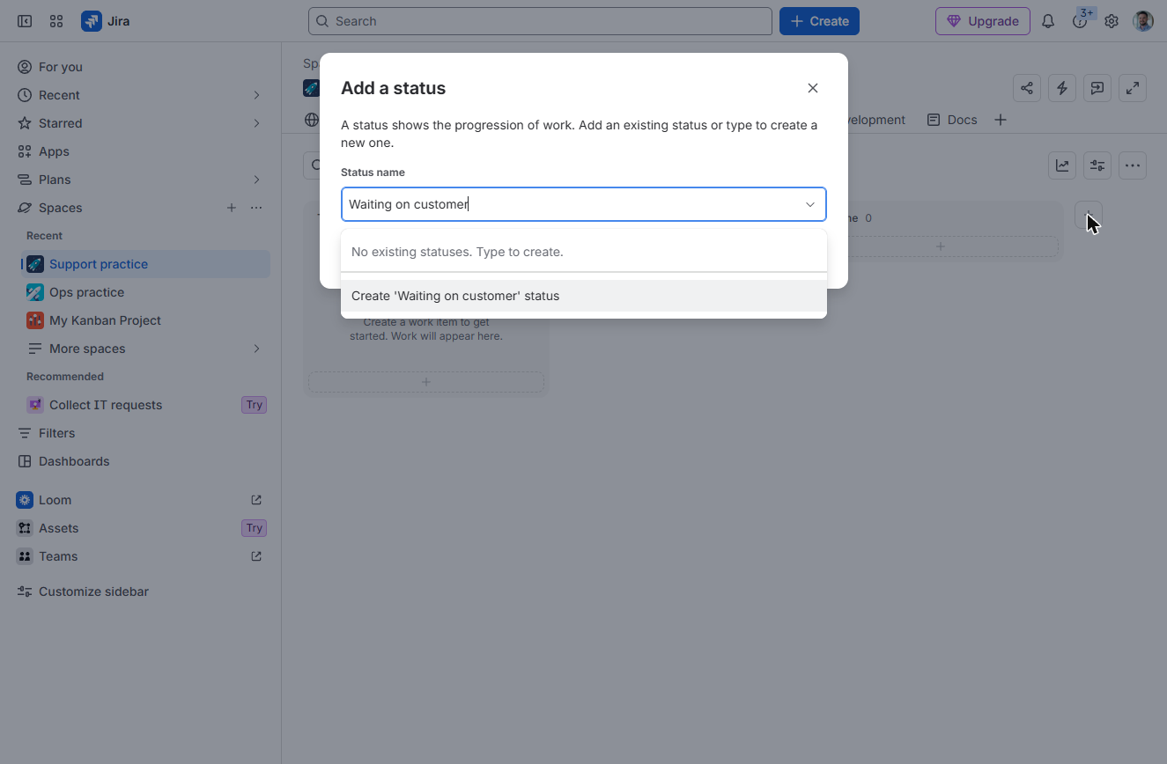Open the board more actions ellipsis
Screen dimensions: 1167x764
pyautogui.click(x=1133, y=165)
